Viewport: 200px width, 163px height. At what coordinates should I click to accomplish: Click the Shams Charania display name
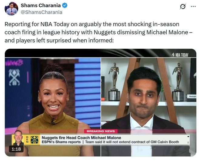[x=41, y=5]
